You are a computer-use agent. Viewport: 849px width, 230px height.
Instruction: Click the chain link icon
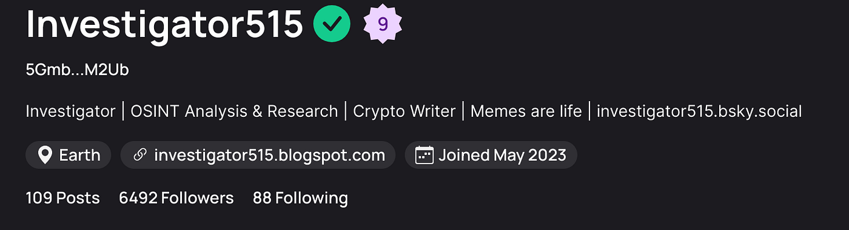(x=140, y=156)
